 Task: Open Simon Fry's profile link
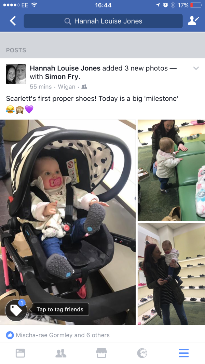pos(62,76)
